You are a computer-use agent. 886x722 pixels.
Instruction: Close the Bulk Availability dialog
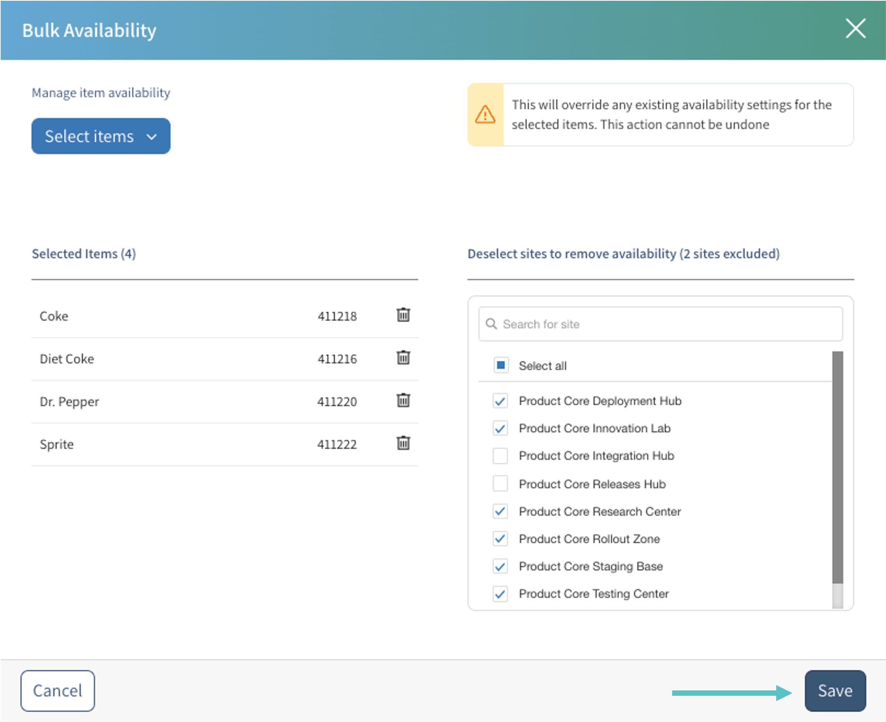click(x=855, y=29)
